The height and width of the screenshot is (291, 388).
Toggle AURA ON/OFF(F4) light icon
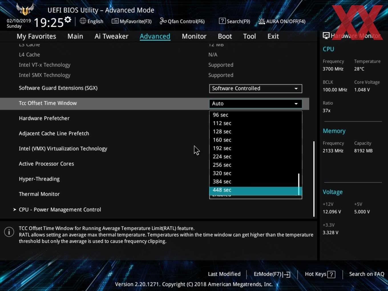click(x=262, y=21)
